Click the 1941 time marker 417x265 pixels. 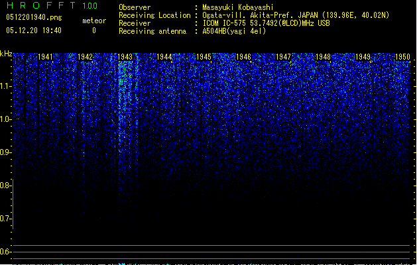tap(45, 57)
